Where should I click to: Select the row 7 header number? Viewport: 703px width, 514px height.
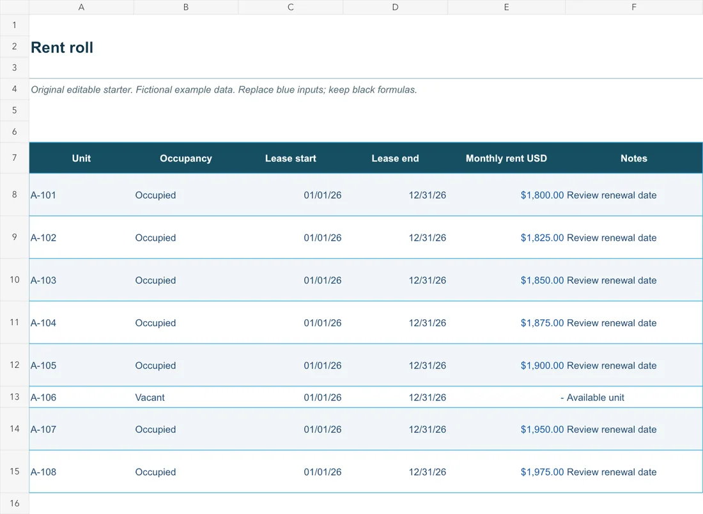pos(14,158)
